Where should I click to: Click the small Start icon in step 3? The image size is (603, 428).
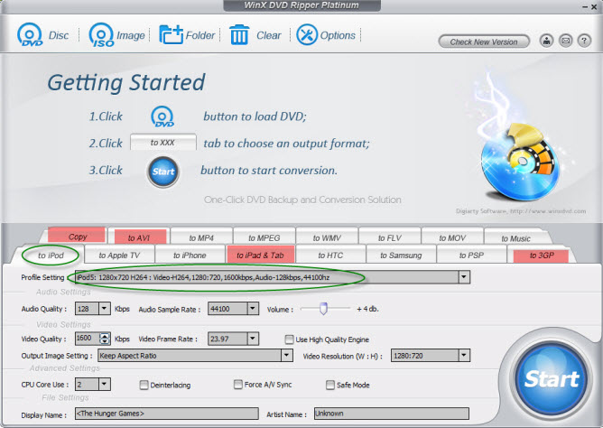point(163,172)
